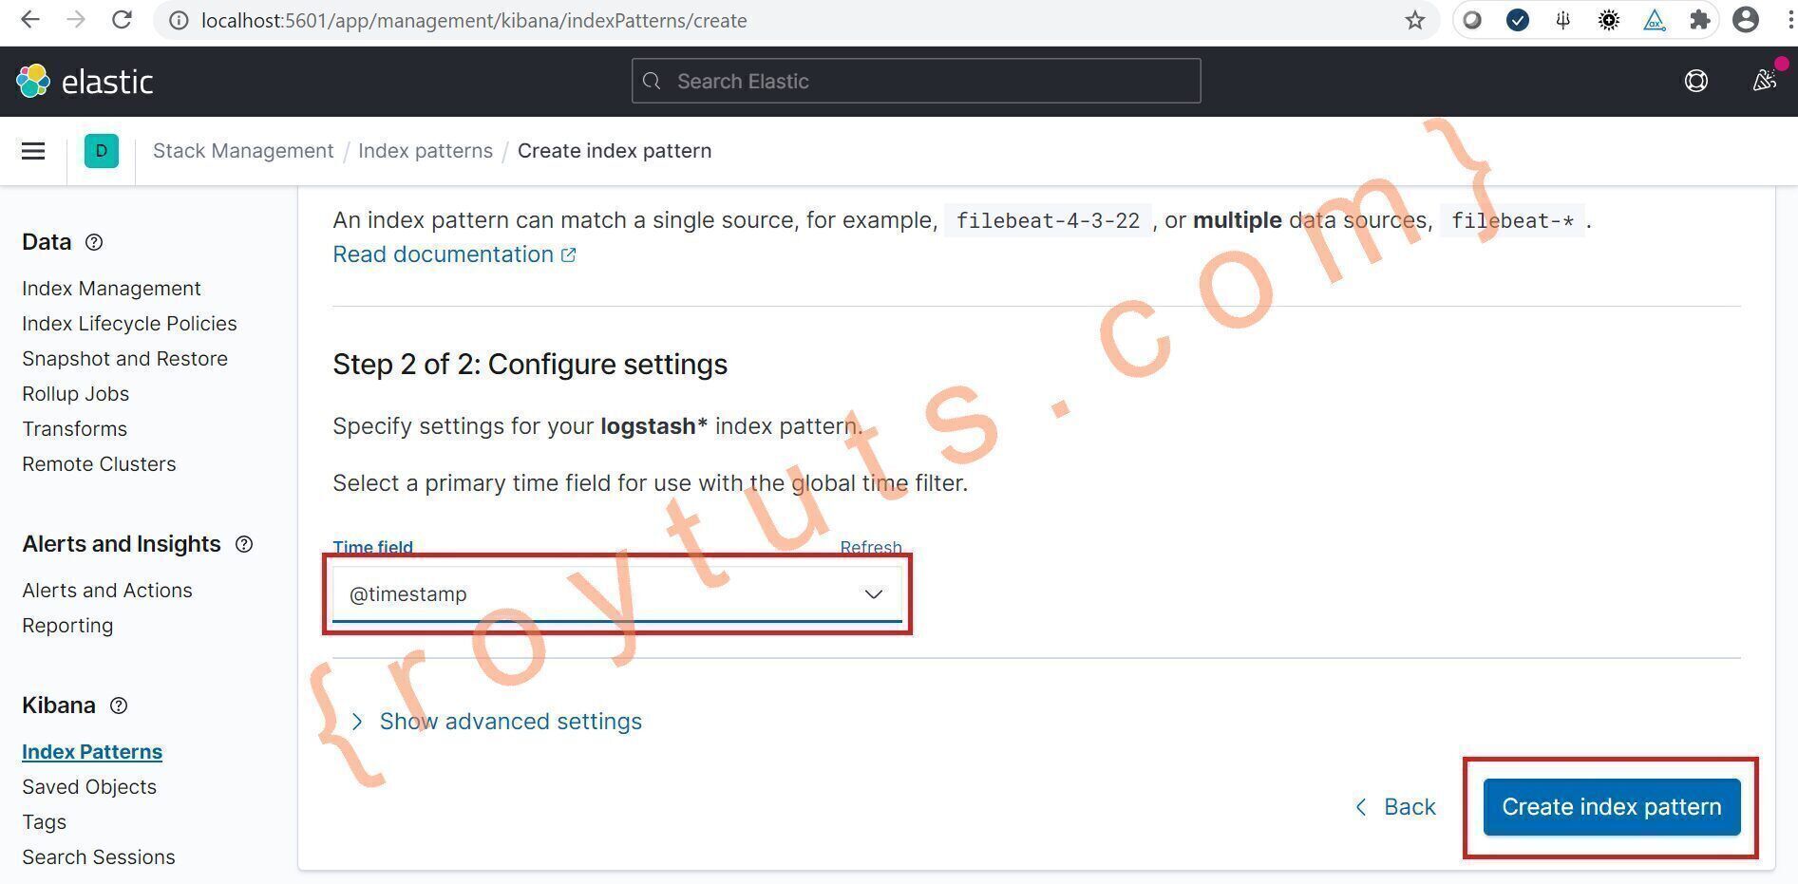Viewport: 1798px width, 884px height.
Task: Bookmark page with the star icon
Action: [1415, 20]
